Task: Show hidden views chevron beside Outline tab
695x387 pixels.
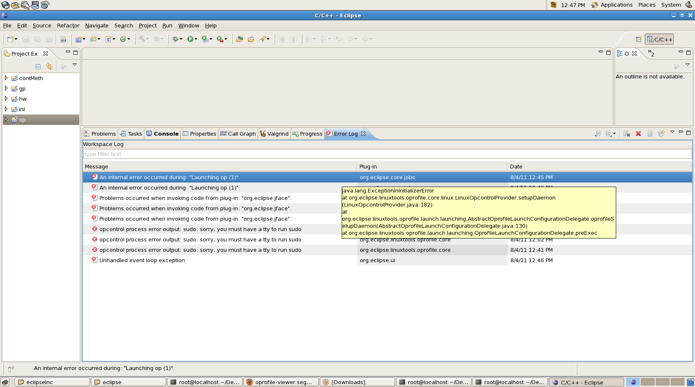Action: coord(651,53)
